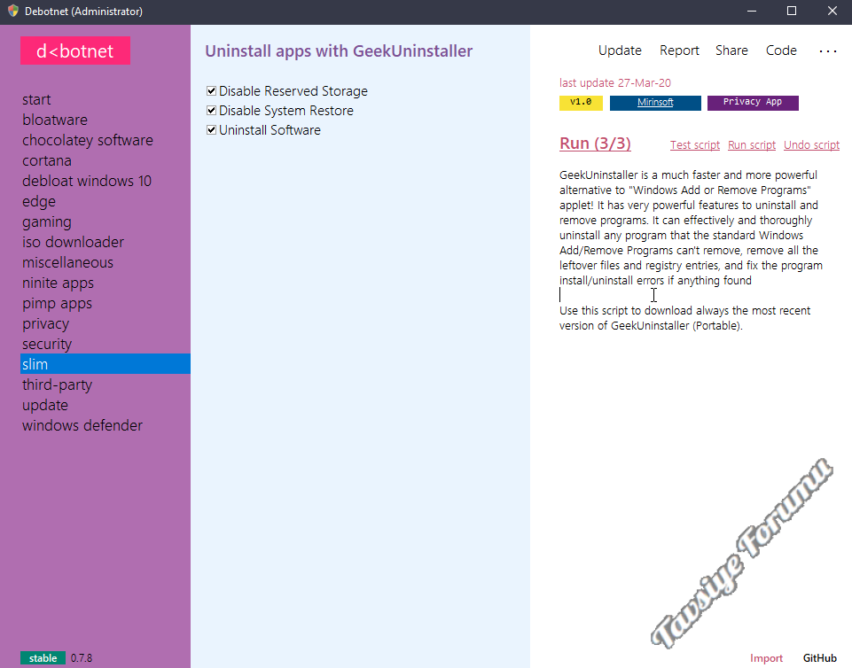Select the slim category
This screenshot has height=668, width=852.
(106, 364)
